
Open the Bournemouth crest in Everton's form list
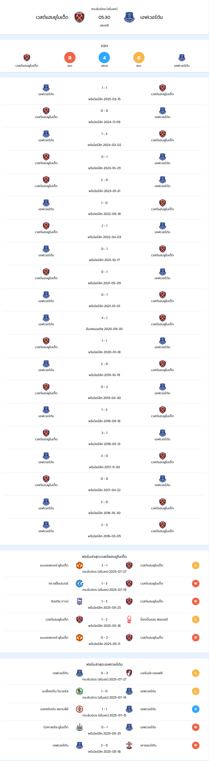pos(129,673)
